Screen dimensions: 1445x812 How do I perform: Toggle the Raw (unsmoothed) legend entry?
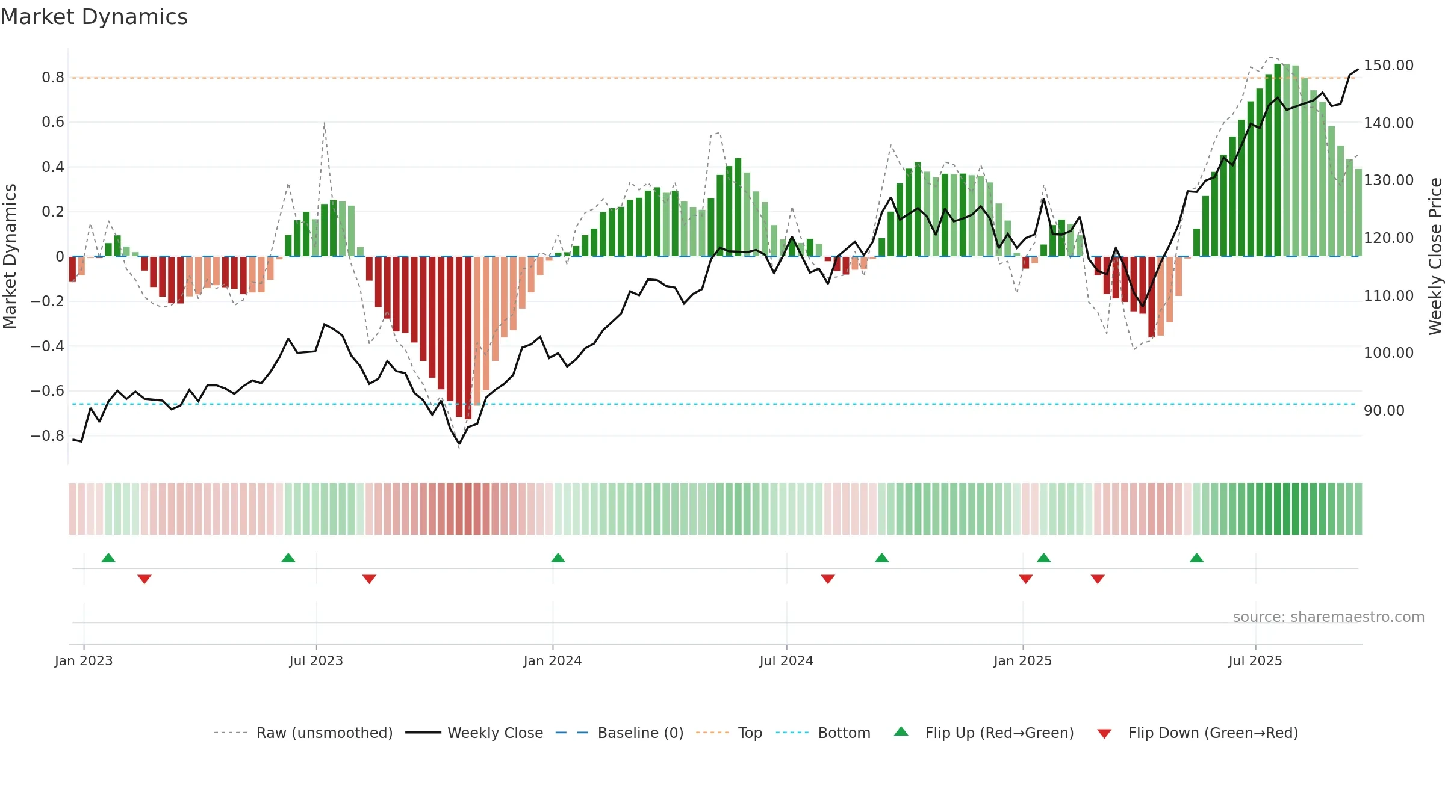[x=303, y=733]
